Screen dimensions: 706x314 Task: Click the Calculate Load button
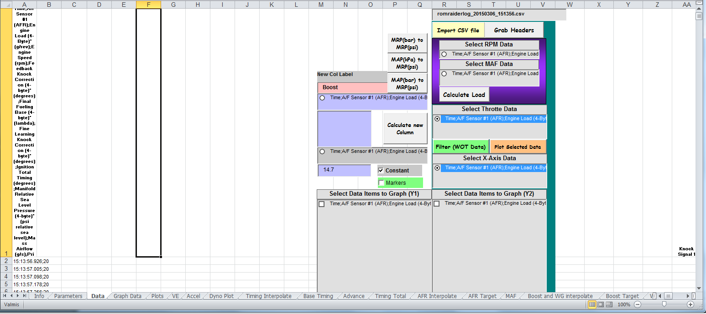(x=464, y=95)
